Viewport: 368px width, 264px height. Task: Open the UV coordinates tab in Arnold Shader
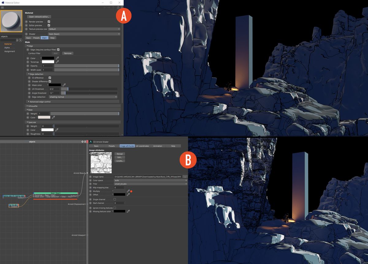click(x=143, y=146)
